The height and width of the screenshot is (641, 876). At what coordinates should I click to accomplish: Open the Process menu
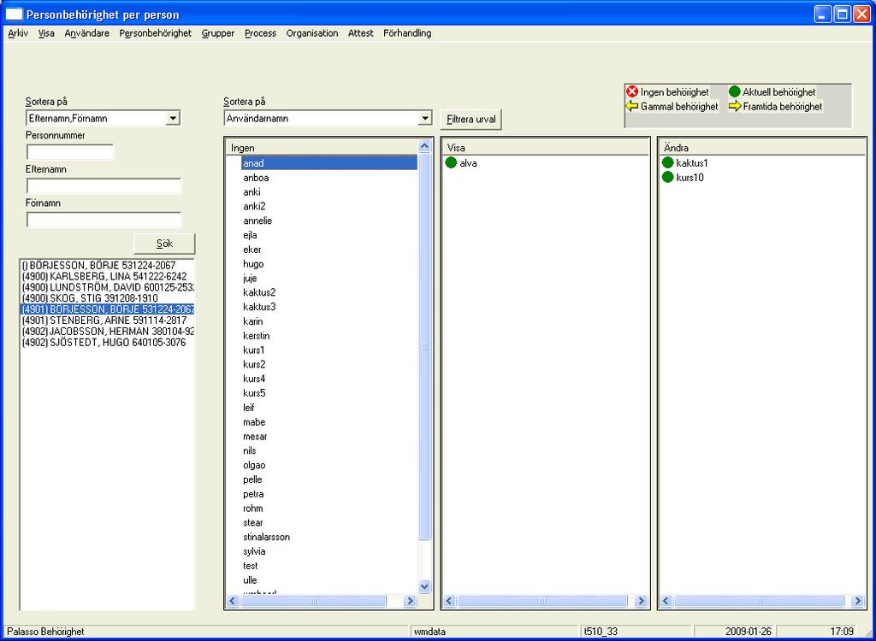click(x=260, y=33)
